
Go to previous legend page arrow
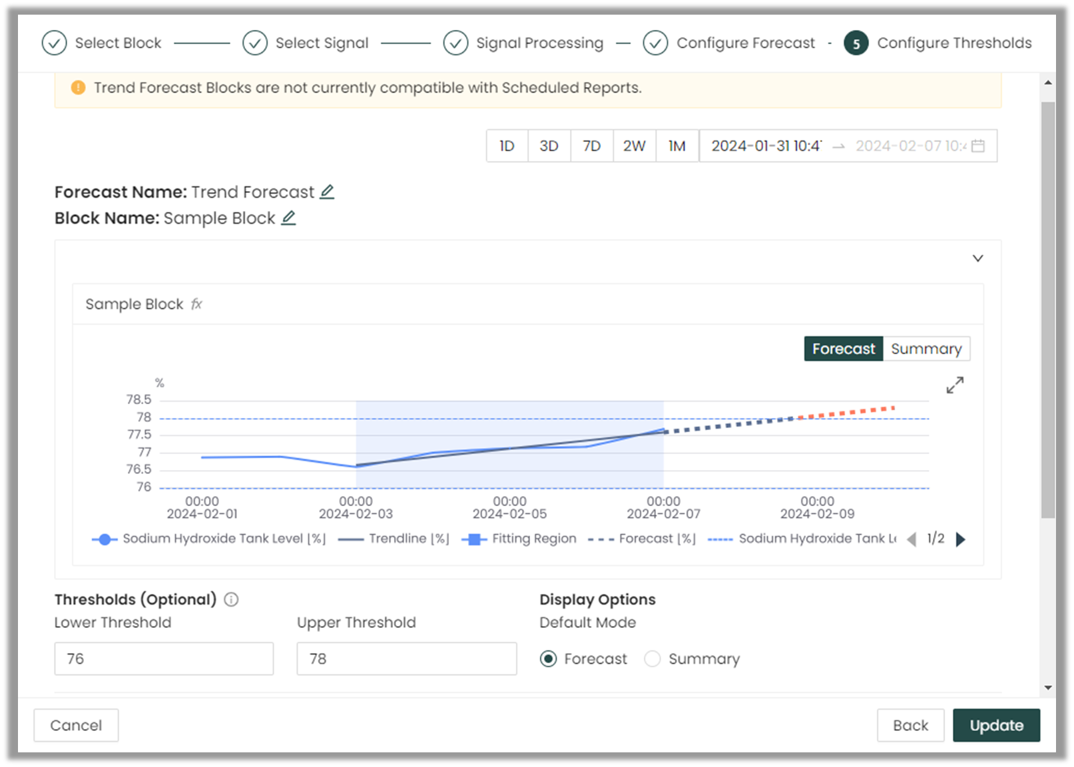(x=912, y=539)
